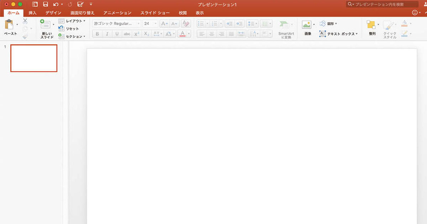Click the search in presentation field
The image size is (427, 224).
(382, 4)
